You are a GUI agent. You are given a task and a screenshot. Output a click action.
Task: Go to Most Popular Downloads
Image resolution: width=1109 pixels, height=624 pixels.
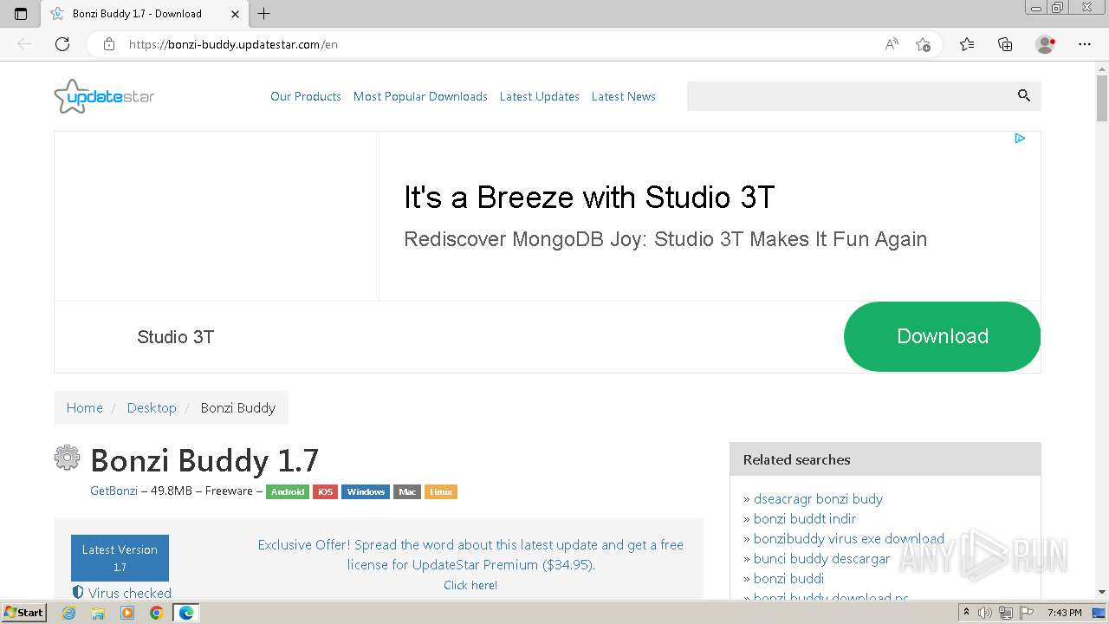(x=420, y=96)
